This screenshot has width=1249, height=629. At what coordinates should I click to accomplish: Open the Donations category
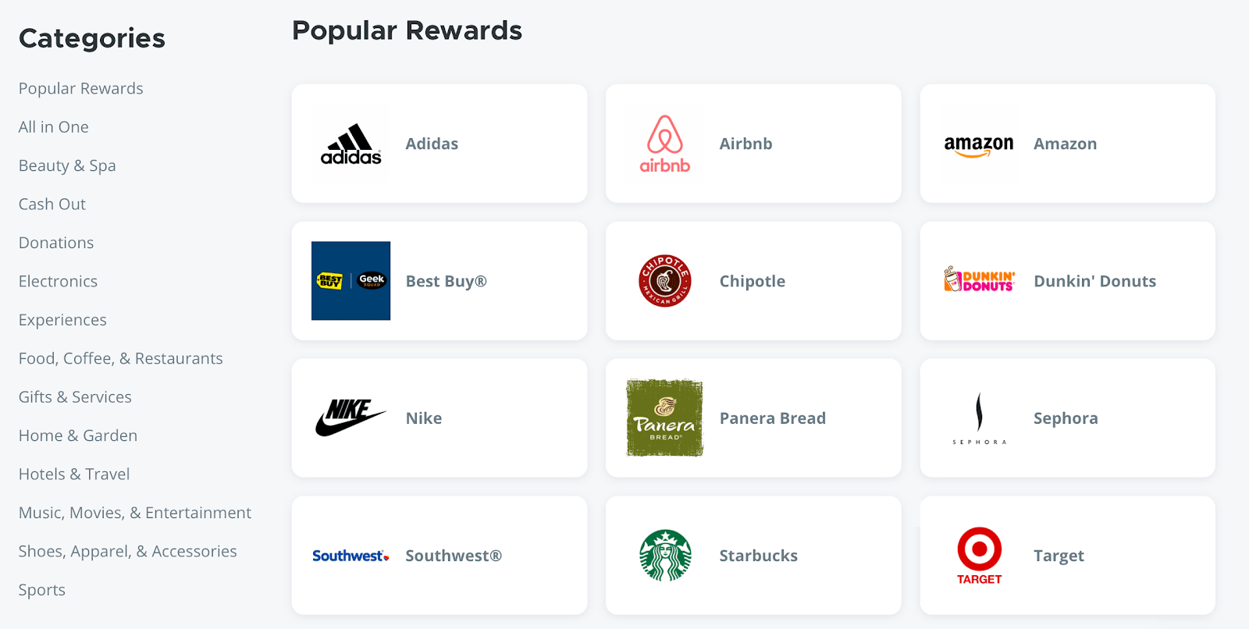coord(55,242)
